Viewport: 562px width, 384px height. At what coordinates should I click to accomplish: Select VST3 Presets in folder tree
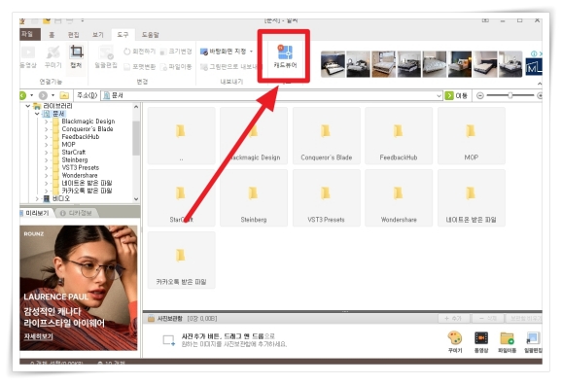click(x=81, y=167)
